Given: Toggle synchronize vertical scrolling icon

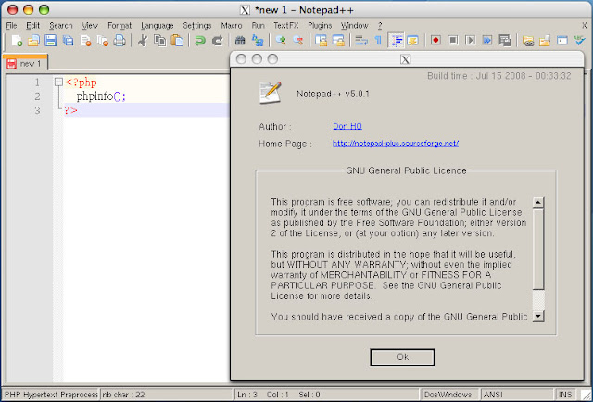Looking at the screenshot, I should (x=321, y=41).
